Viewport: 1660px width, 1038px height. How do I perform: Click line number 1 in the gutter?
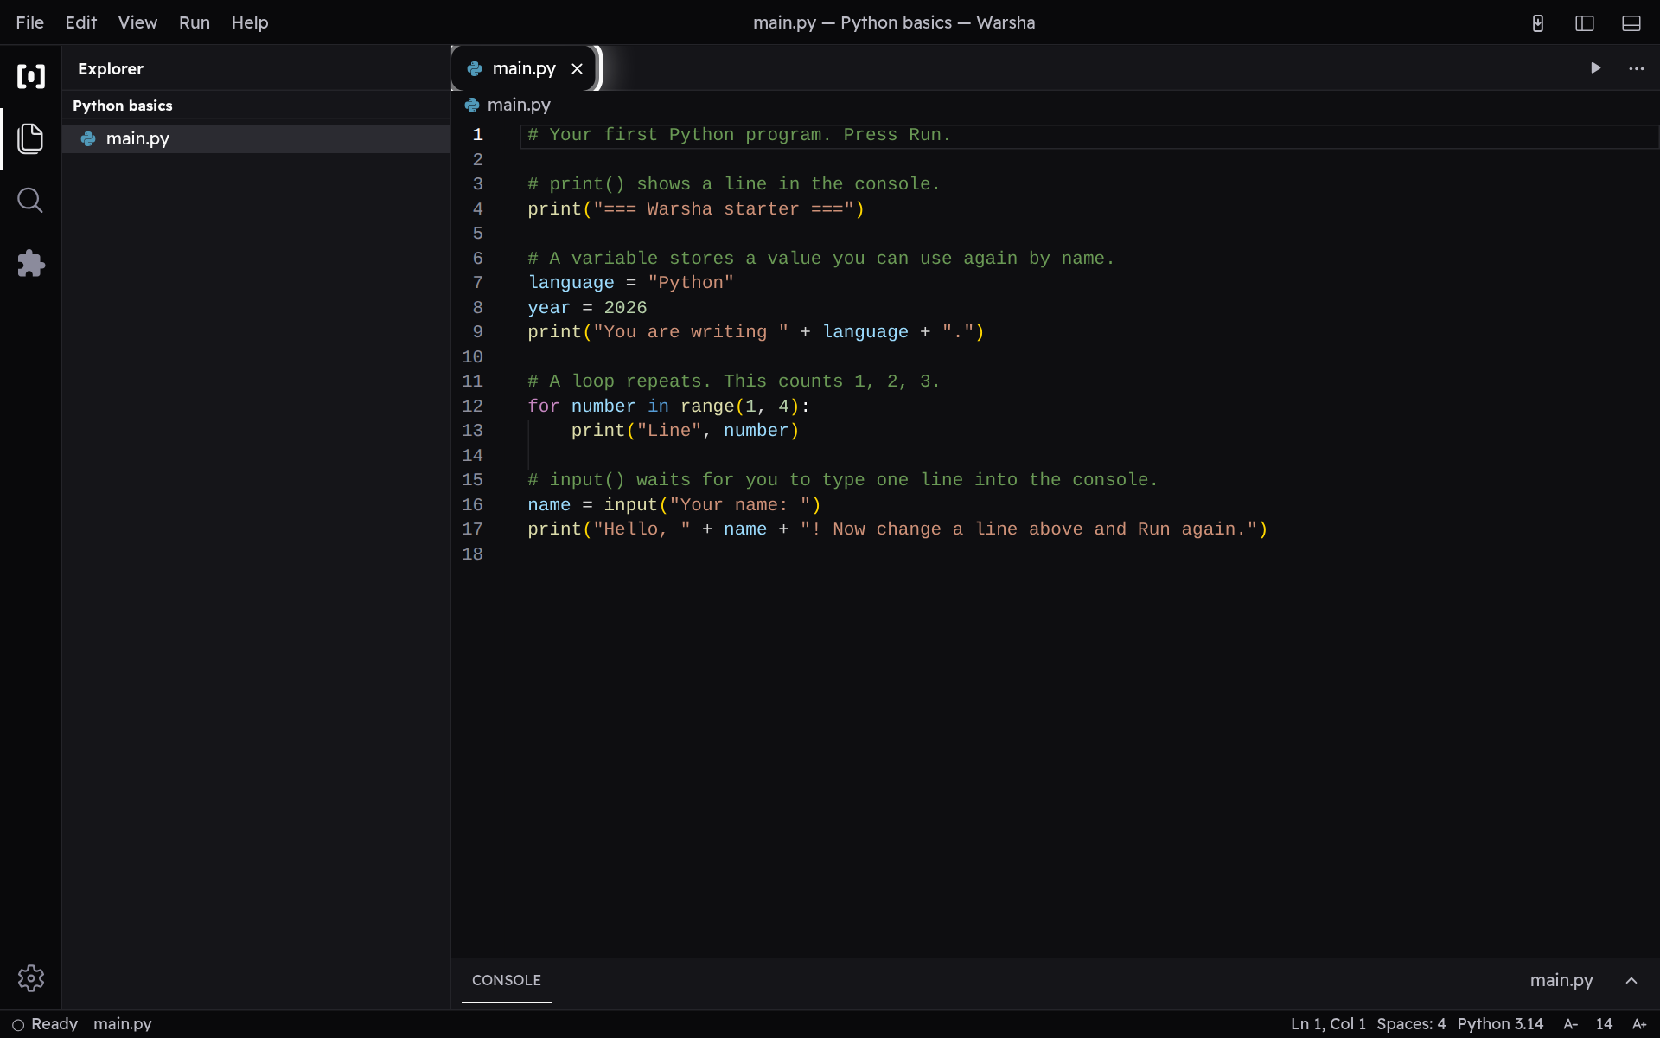pyautogui.click(x=477, y=135)
